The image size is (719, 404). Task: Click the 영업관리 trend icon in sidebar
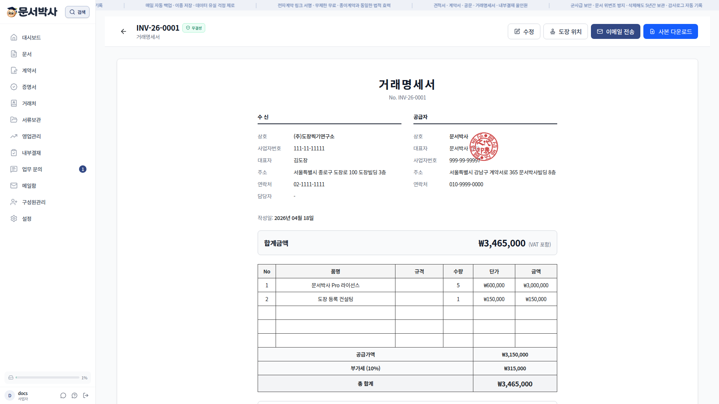tap(14, 136)
